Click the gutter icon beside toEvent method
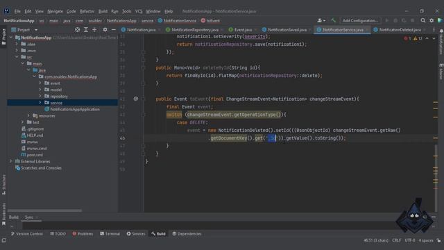 (136, 99)
